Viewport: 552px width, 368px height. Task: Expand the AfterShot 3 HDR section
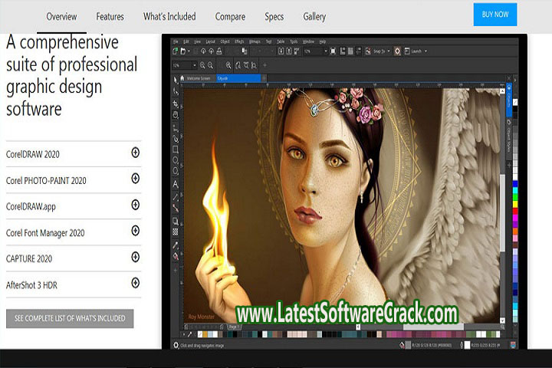click(135, 283)
